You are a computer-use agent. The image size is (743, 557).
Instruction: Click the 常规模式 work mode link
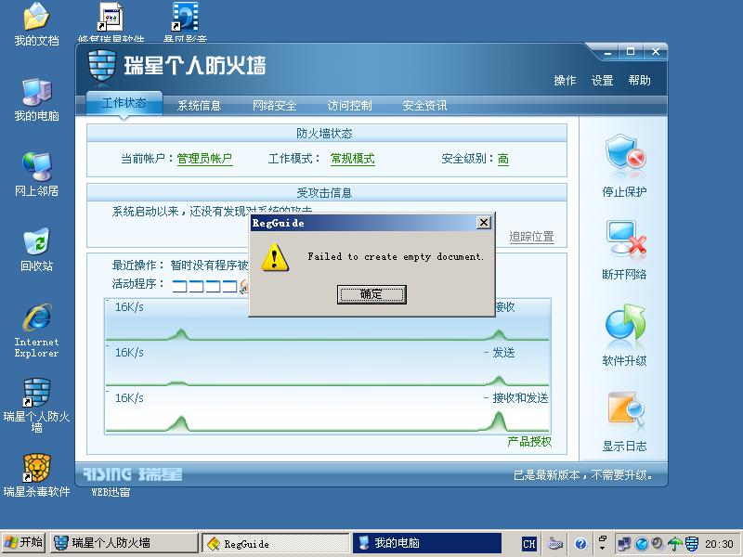click(x=353, y=159)
